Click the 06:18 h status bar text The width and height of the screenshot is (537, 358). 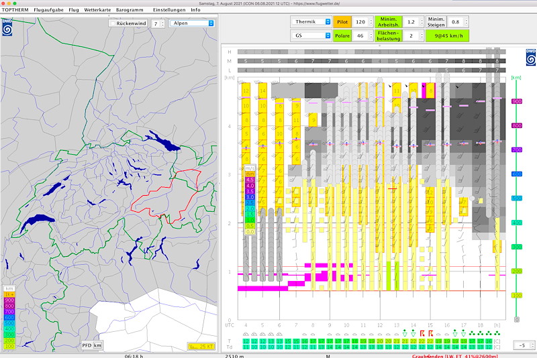point(134,356)
